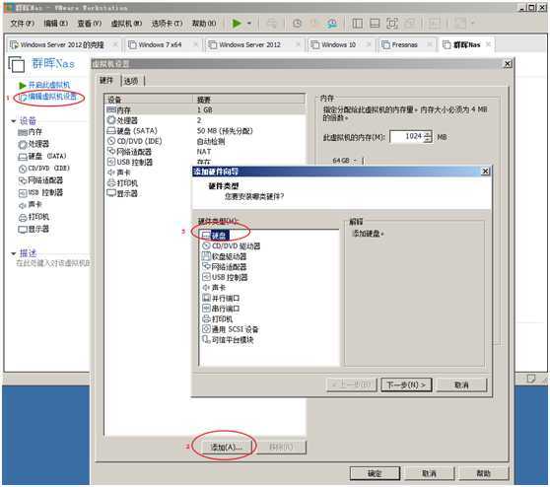Select 软盘驱动器 in wizard list
The height and width of the screenshot is (487, 550).
coord(224,256)
